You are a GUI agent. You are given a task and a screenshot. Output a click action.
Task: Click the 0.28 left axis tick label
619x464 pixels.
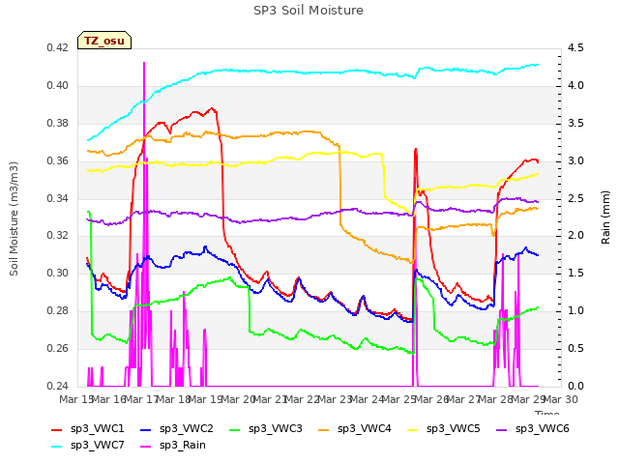tap(57, 311)
